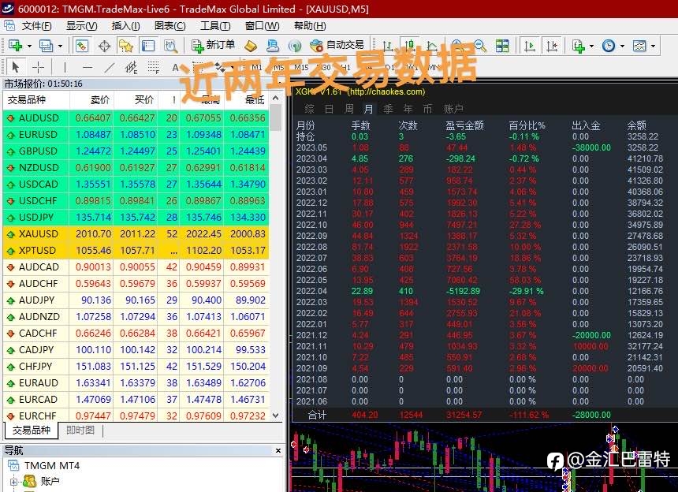Open the 图表(C) menu
This screenshot has height=492, width=678.
point(170,26)
